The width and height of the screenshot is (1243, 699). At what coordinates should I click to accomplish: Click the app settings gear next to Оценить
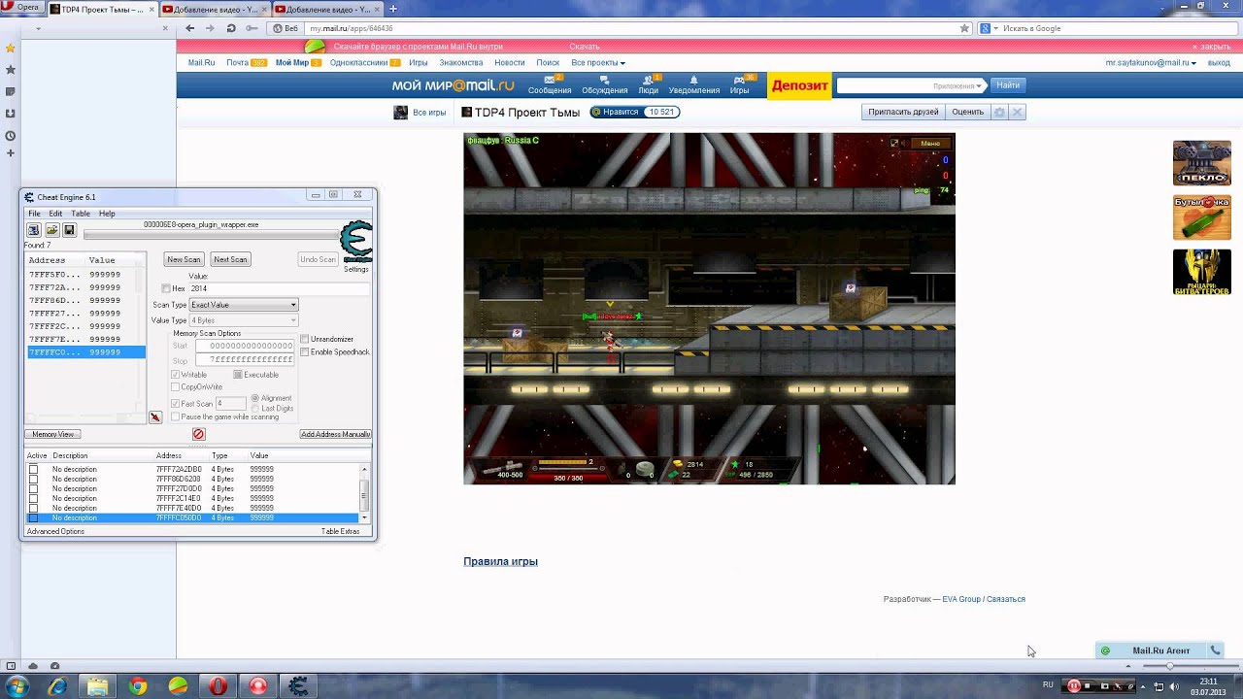coord(999,113)
